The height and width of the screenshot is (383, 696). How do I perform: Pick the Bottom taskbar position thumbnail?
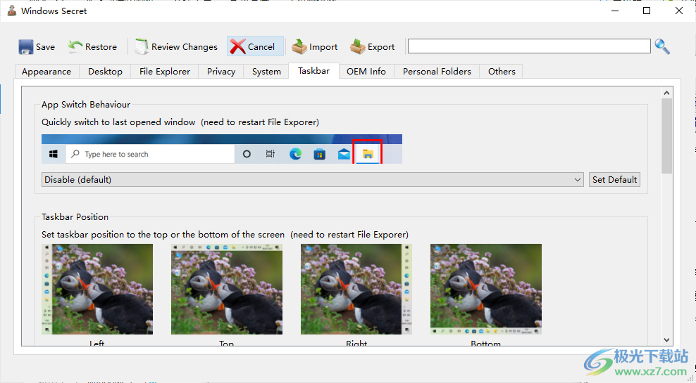(486, 289)
